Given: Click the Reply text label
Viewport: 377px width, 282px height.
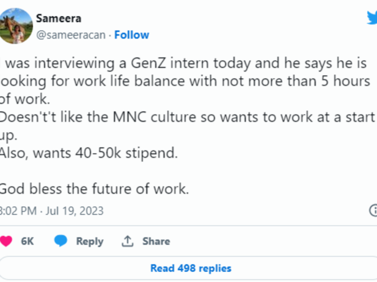Looking at the screenshot, I should pyautogui.click(x=90, y=242).
